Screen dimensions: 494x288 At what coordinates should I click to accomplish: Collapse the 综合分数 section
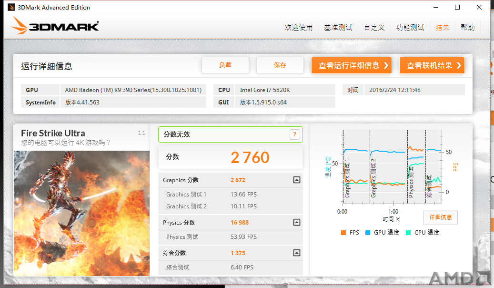coord(296,253)
